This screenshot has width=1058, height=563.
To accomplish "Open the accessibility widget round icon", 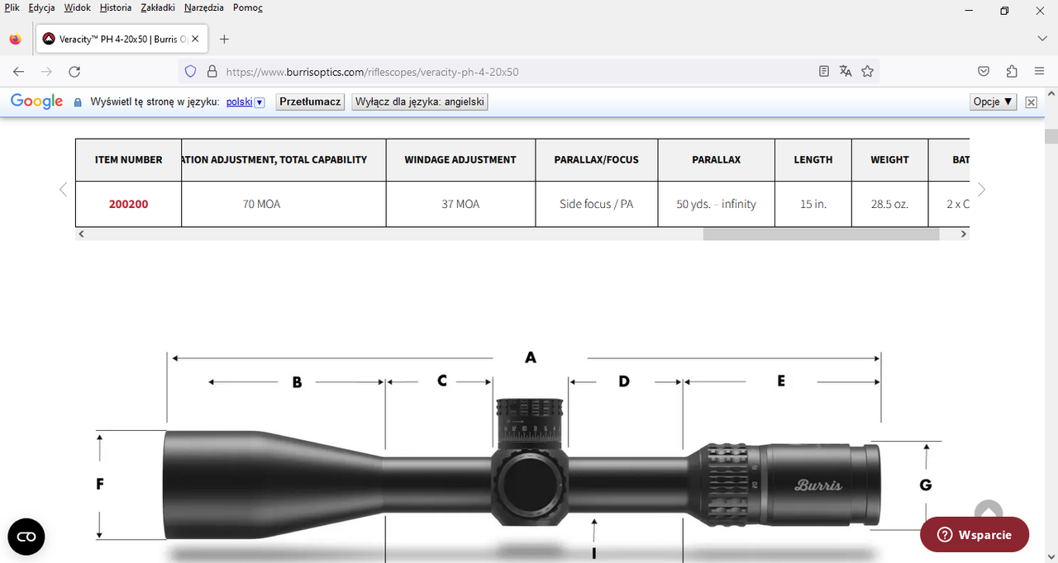I will point(26,537).
